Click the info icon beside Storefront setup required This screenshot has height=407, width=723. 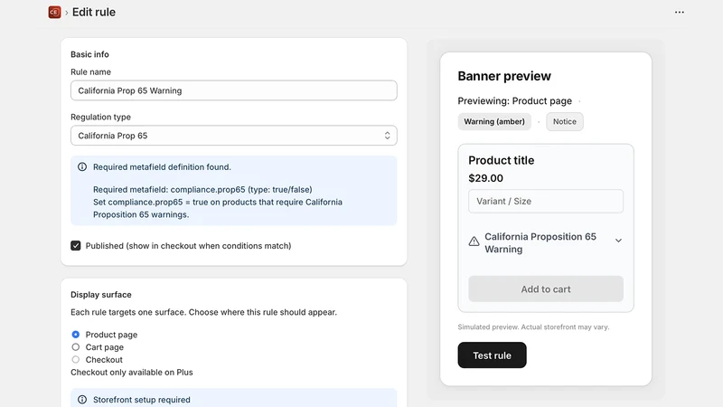point(82,400)
